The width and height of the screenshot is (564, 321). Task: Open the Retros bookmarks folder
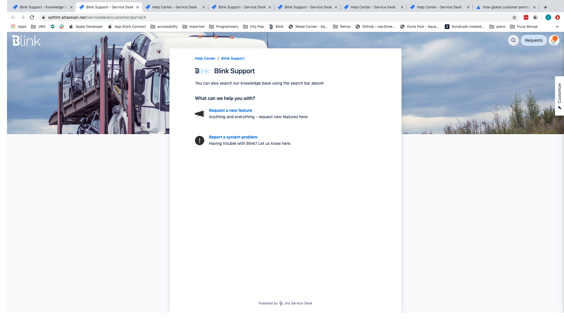[342, 27]
